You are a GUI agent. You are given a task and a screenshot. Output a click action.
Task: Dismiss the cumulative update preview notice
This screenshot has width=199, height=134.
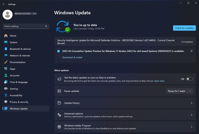point(192,51)
